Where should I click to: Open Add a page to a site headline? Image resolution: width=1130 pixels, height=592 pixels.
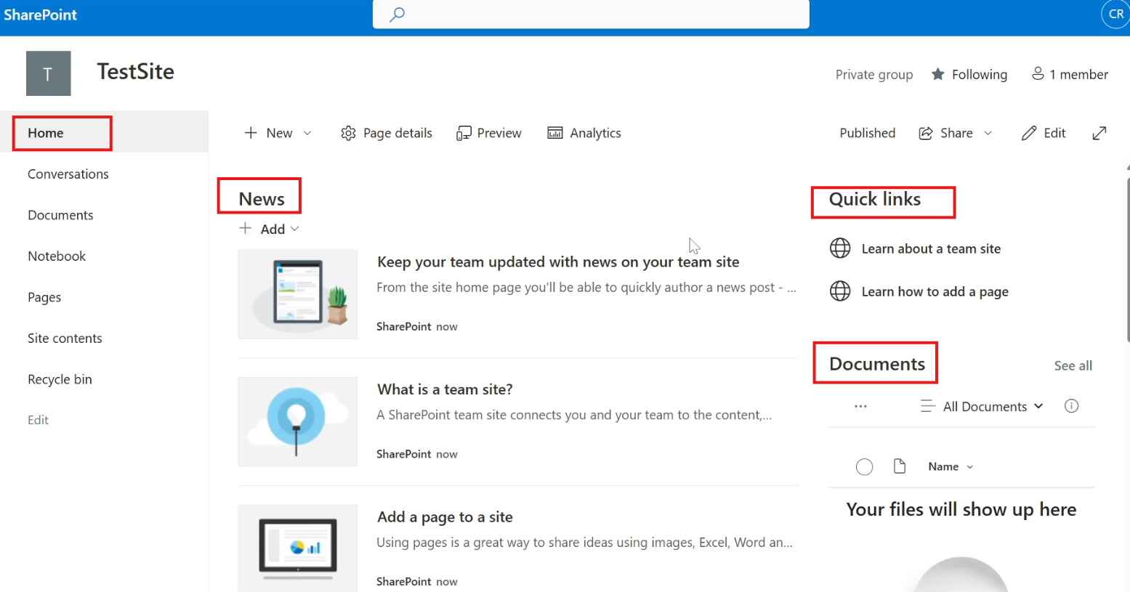[445, 517]
